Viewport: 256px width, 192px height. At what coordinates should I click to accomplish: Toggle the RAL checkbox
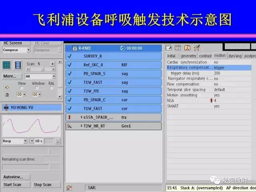click(x=52, y=88)
